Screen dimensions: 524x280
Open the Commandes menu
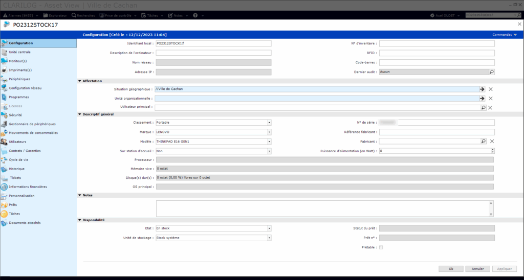coord(505,35)
